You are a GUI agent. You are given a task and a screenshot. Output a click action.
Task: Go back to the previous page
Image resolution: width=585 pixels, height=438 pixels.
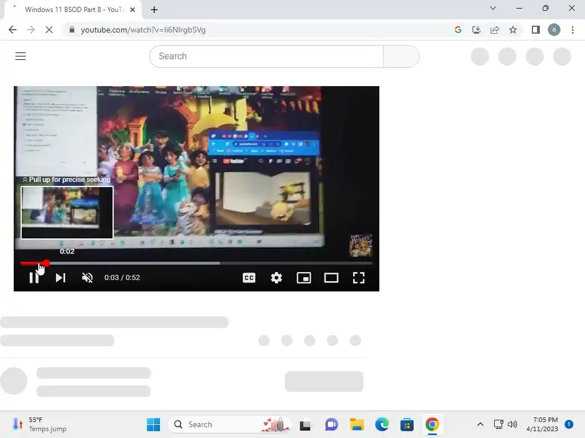[x=13, y=30]
